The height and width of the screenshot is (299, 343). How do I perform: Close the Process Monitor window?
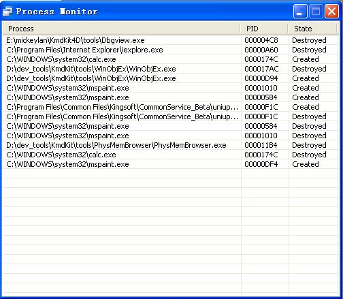331,11
